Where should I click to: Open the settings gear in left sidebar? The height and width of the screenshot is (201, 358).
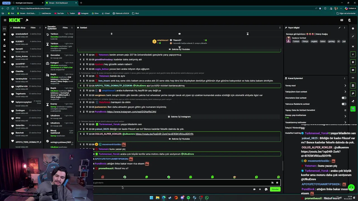(4, 62)
